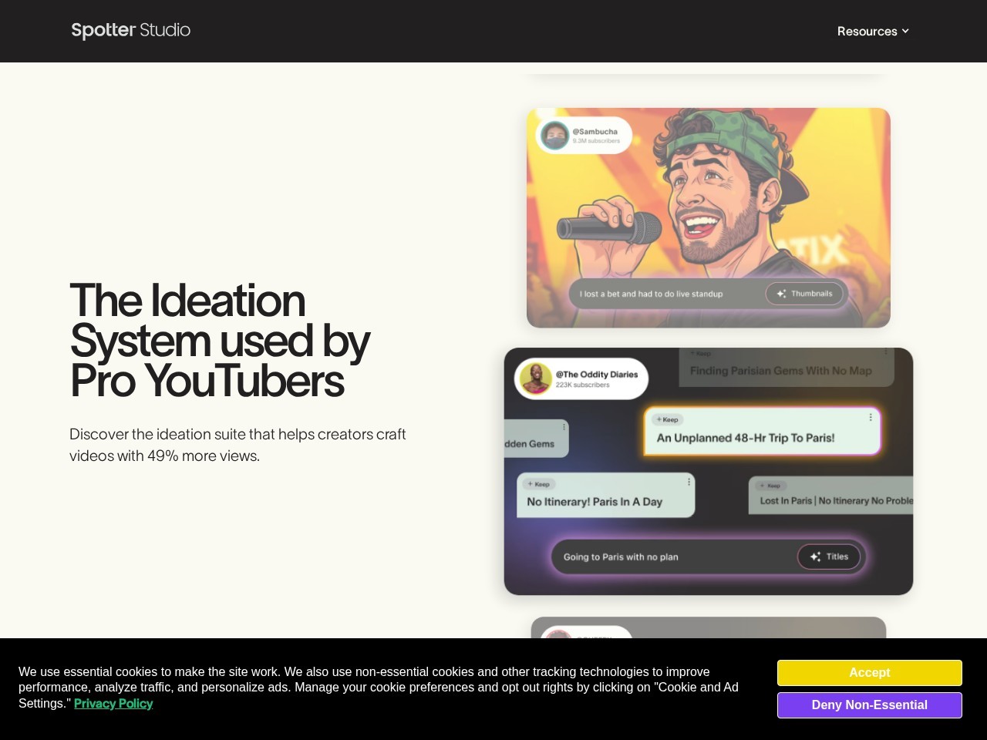The width and height of the screenshot is (987, 740).
Task: Click the '223K subscribers' label
Action: 582,385
